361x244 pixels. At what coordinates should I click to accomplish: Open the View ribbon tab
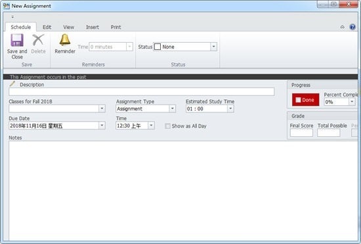(69, 27)
